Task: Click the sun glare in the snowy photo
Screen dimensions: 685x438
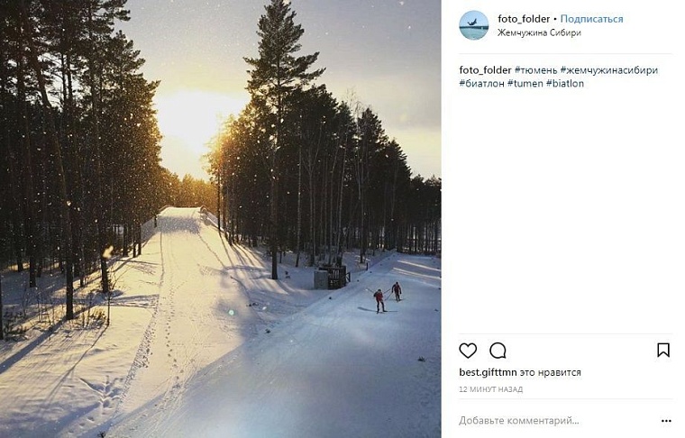Action: 196,120
